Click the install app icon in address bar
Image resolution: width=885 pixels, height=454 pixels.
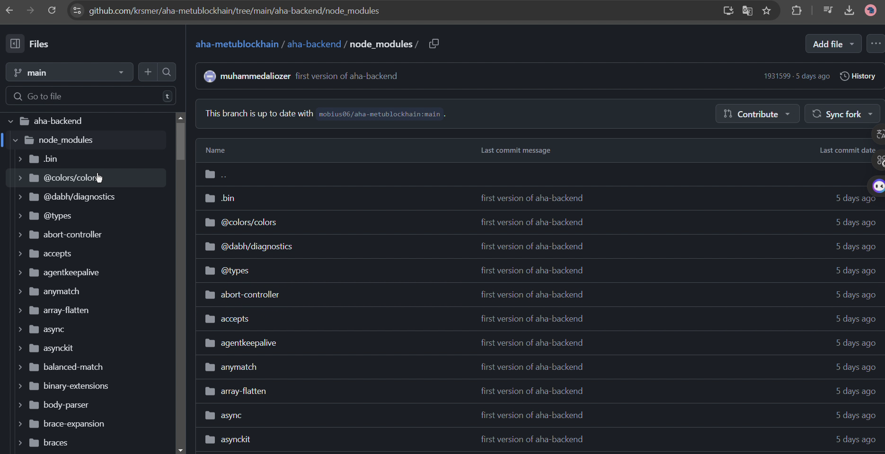point(728,10)
